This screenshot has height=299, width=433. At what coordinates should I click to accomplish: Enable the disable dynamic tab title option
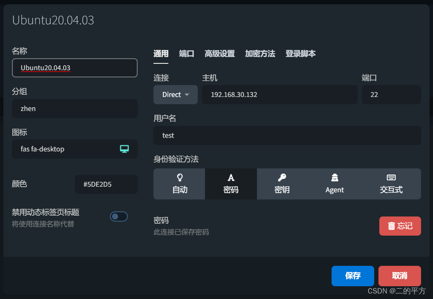[119, 216]
